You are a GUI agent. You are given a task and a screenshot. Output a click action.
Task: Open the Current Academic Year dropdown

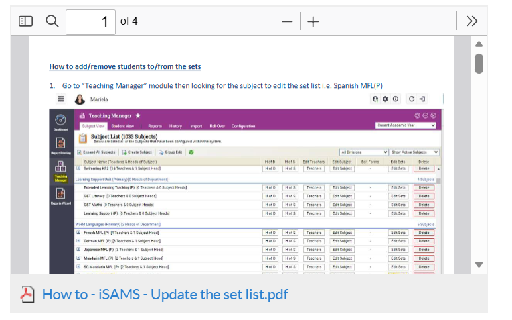click(406, 125)
